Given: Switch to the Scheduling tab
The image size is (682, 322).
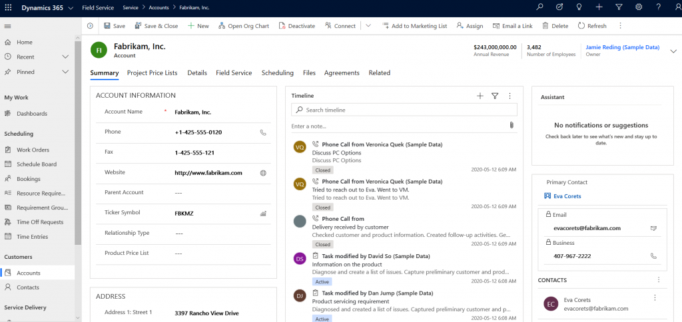Looking at the screenshot, I should 278,73.
